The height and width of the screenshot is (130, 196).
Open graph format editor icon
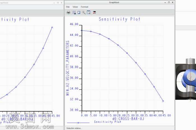[79, 13]
